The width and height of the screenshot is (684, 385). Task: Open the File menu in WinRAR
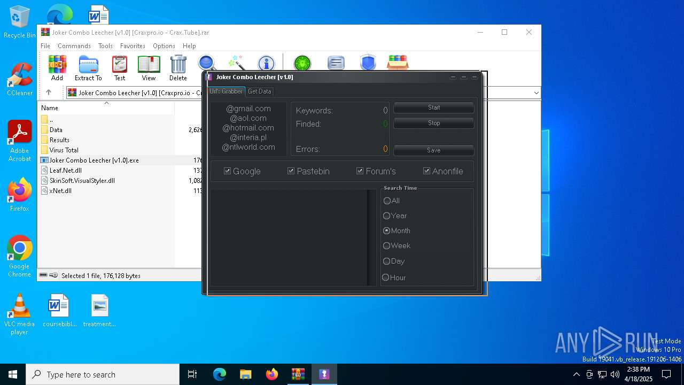click(x=45, y=46)
